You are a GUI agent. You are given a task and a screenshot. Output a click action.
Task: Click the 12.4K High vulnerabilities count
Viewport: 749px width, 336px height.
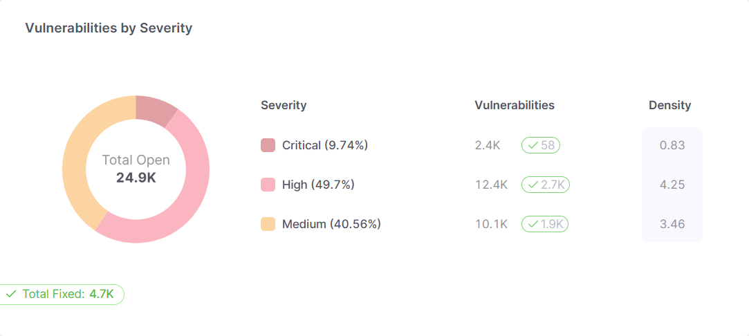[491, 184]
